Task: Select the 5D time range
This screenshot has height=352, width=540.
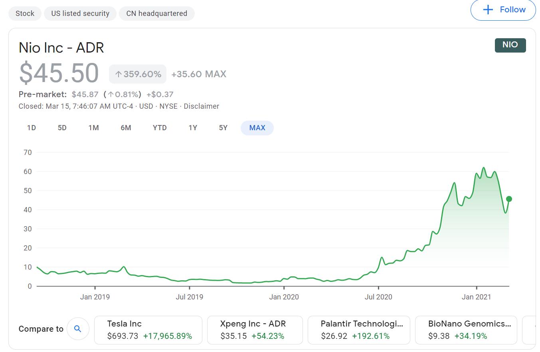Action: pos(62,128)
